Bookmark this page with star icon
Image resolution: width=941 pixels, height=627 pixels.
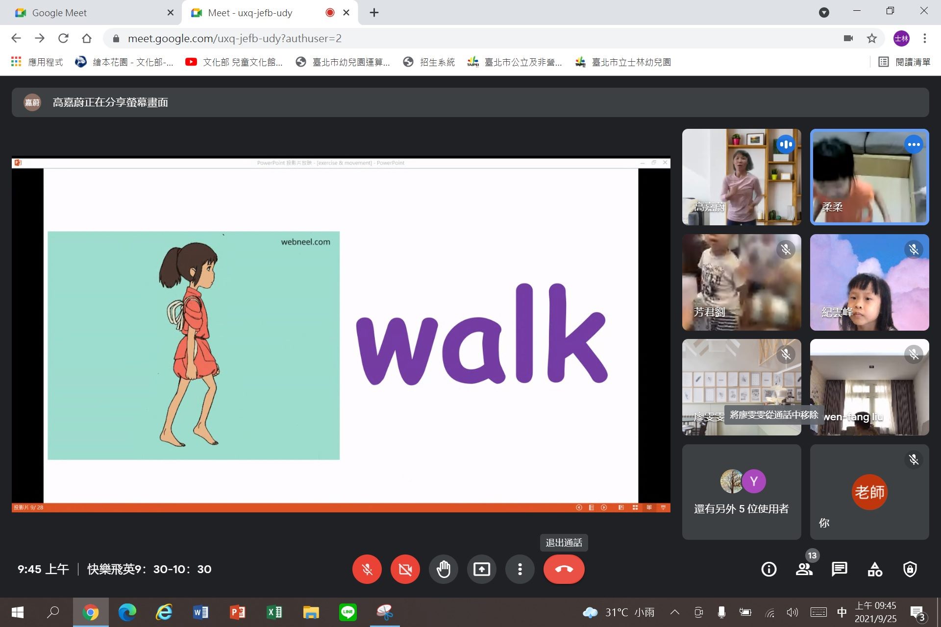click(872, 38)
